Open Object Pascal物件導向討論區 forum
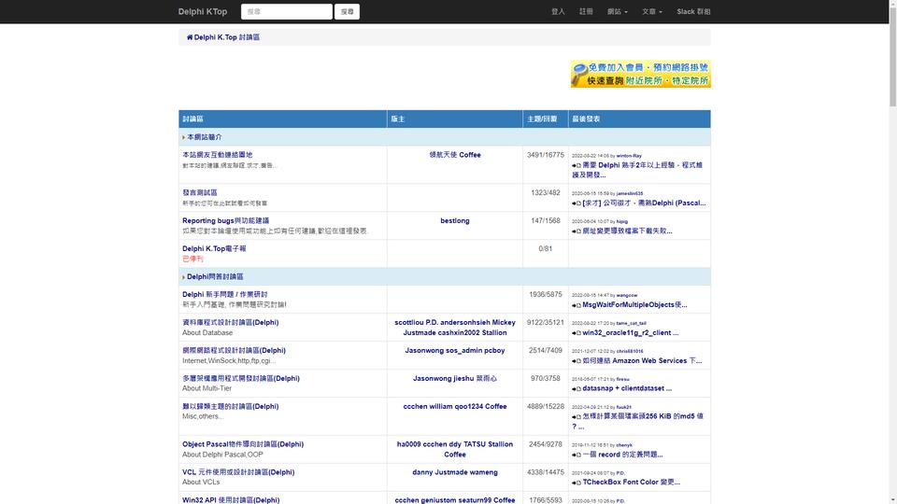 pyautogui.click(x=243, y=444)
